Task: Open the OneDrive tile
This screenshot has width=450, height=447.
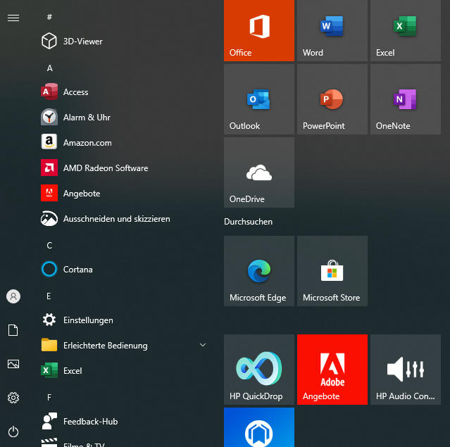Action: pos(259,172)
